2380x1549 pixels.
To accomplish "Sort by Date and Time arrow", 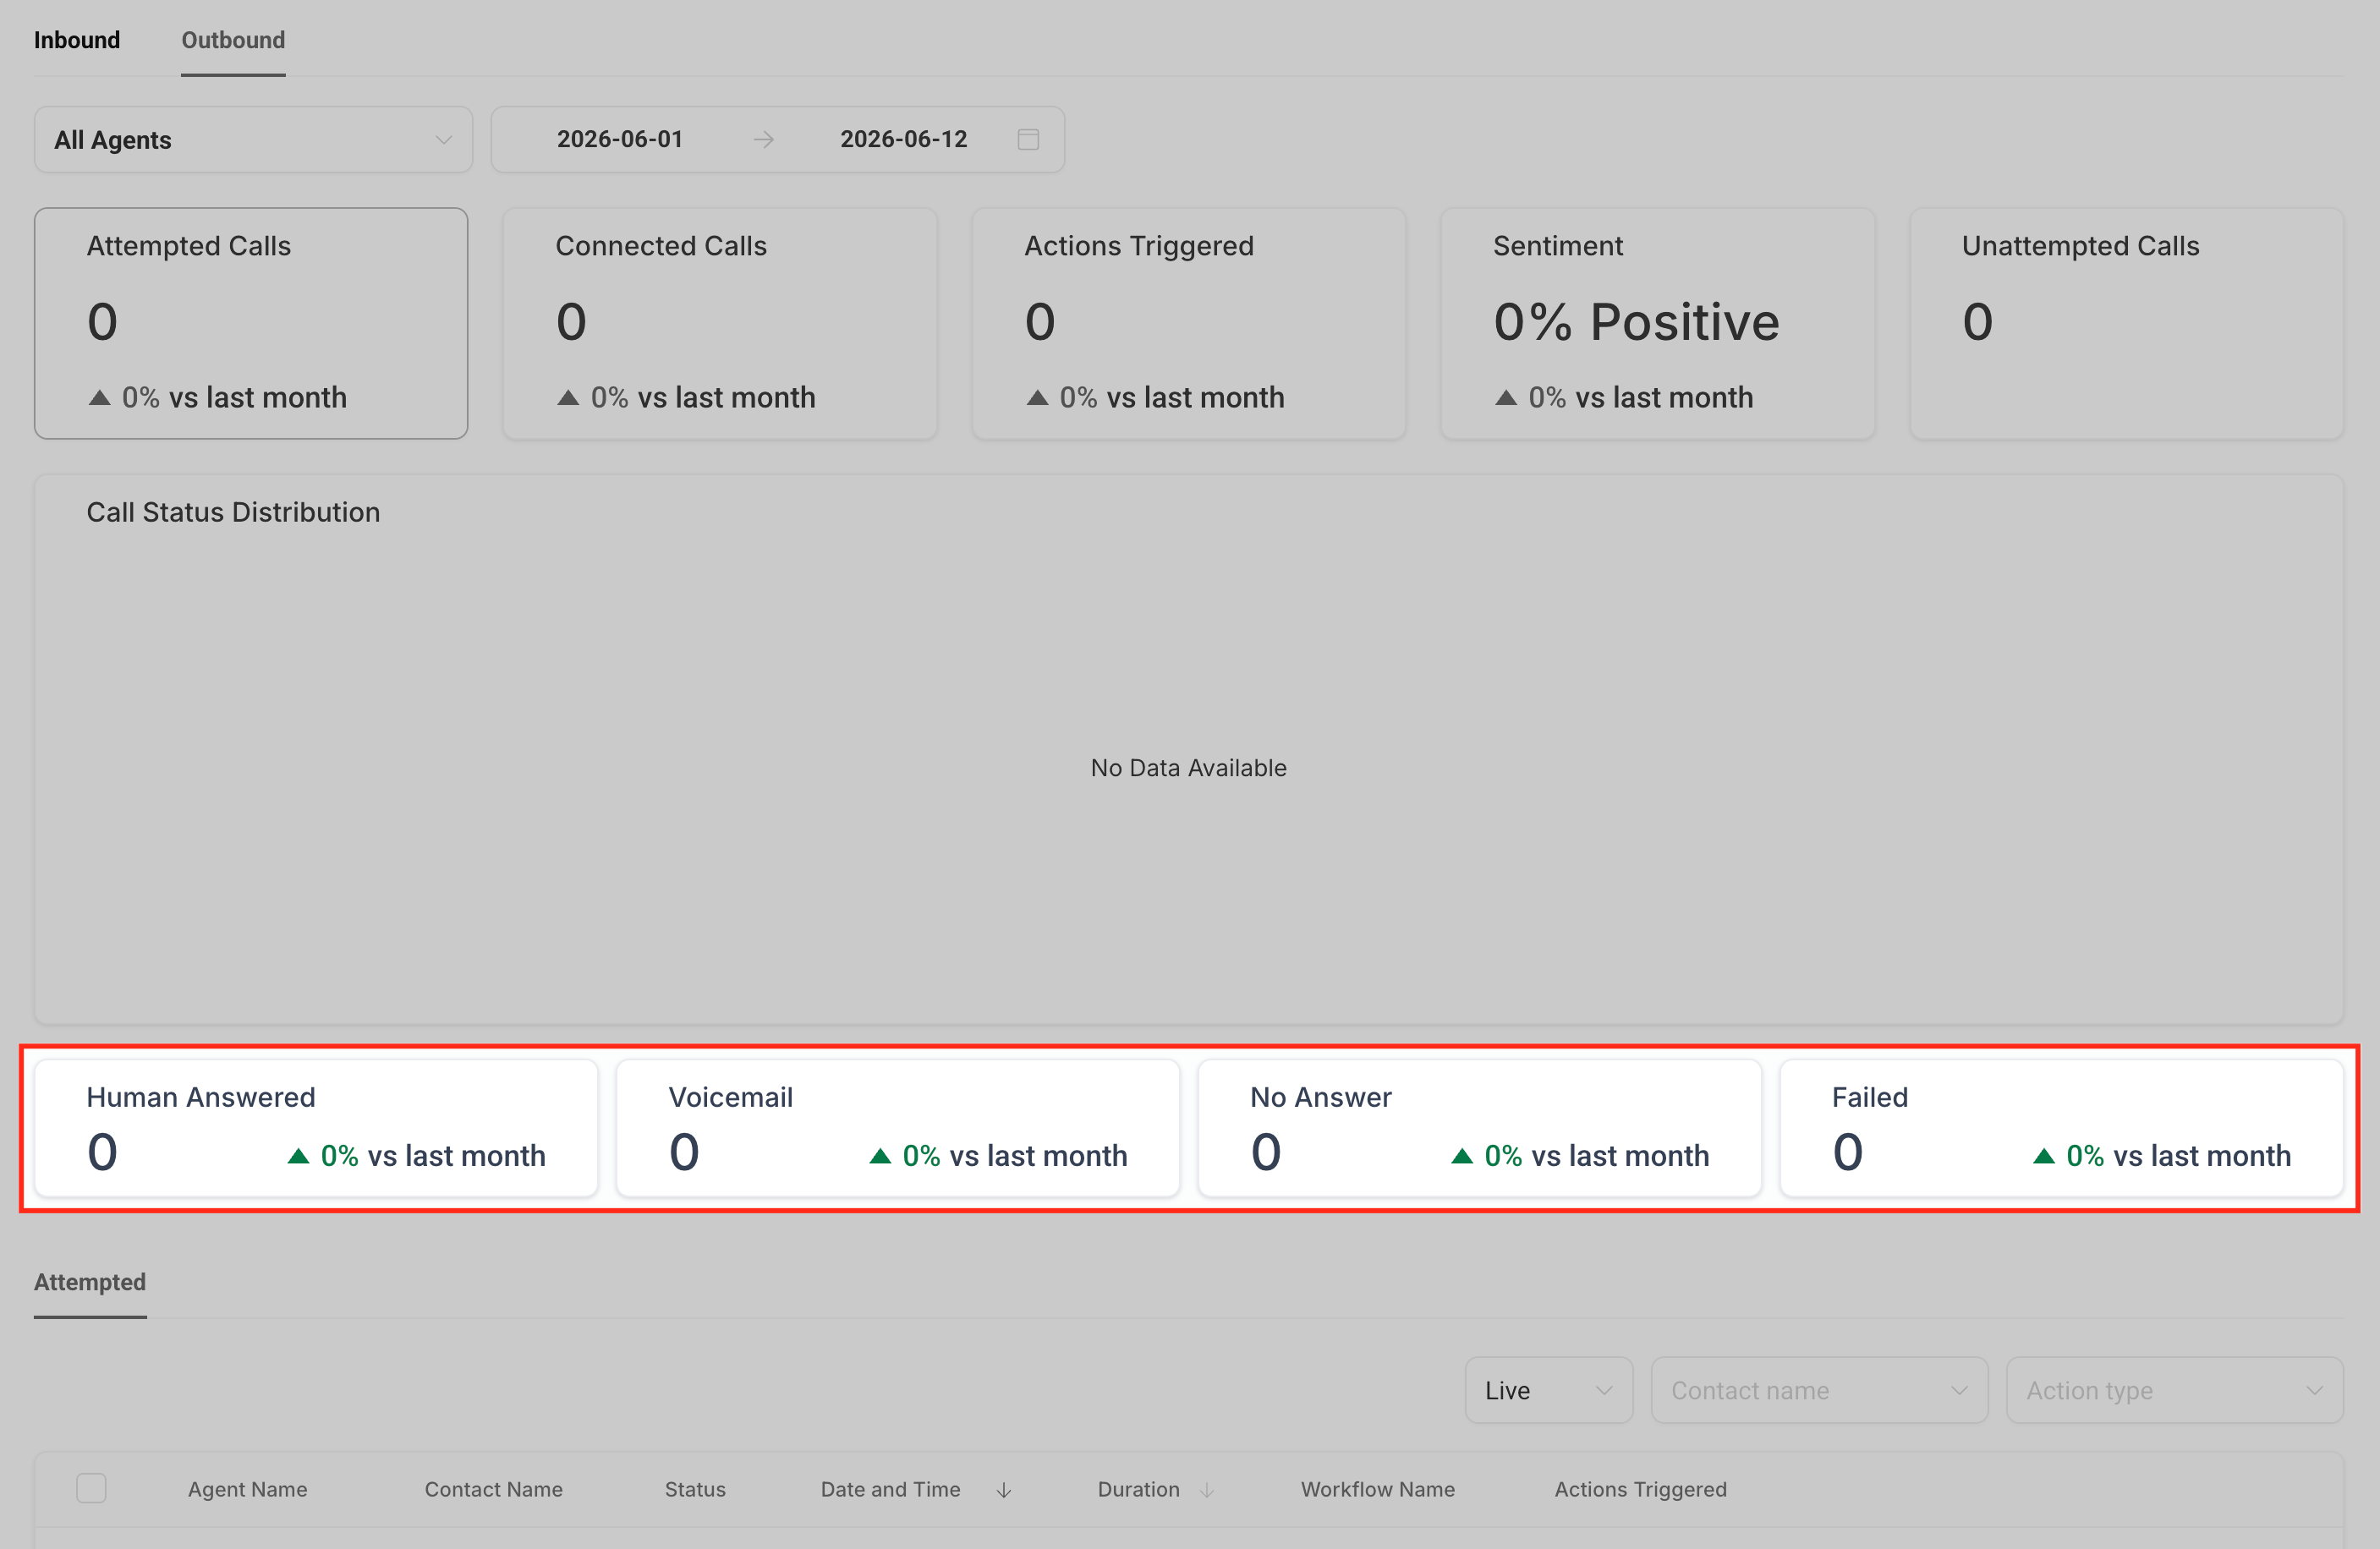I will point(1004,1490).
